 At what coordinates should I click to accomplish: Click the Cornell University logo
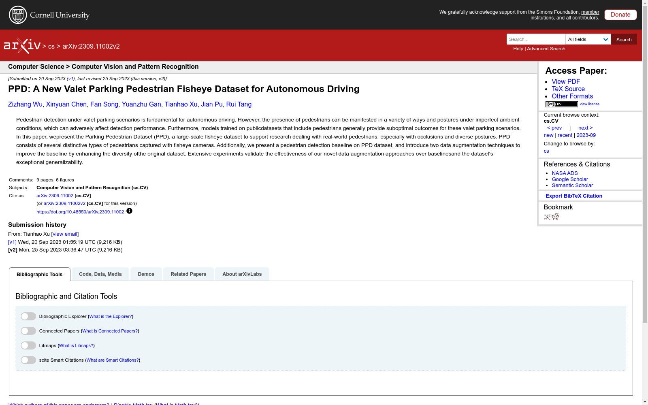[49, 15]
